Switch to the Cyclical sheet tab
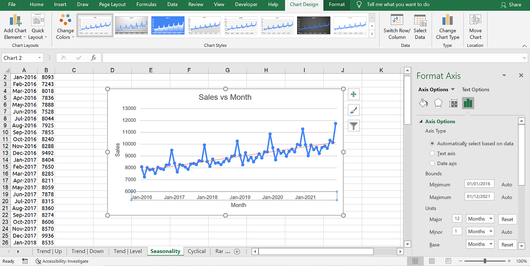This screenshot has height=266, width=530. [x=196, y=251]
